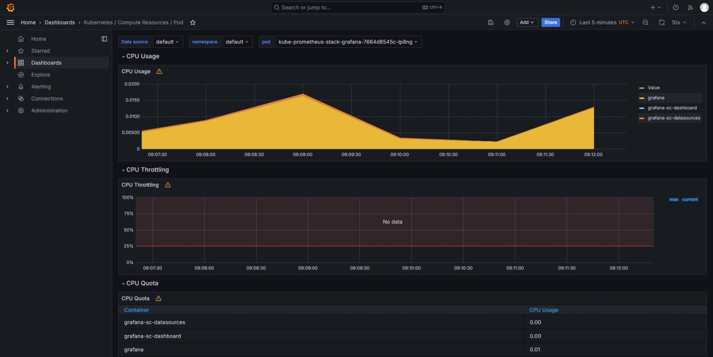
Task: Click the CPU Quota panel warning icon
Action: pos(158,298)
